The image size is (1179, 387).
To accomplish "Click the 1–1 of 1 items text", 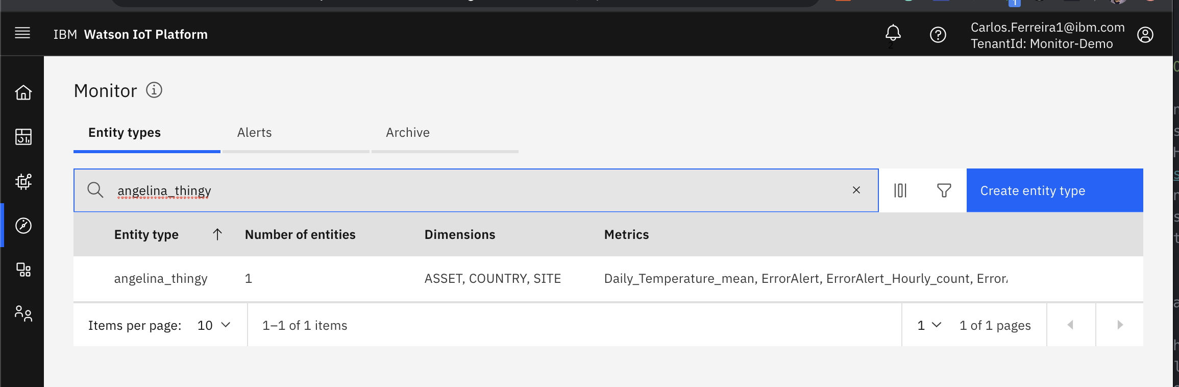I will pos(305,325).
